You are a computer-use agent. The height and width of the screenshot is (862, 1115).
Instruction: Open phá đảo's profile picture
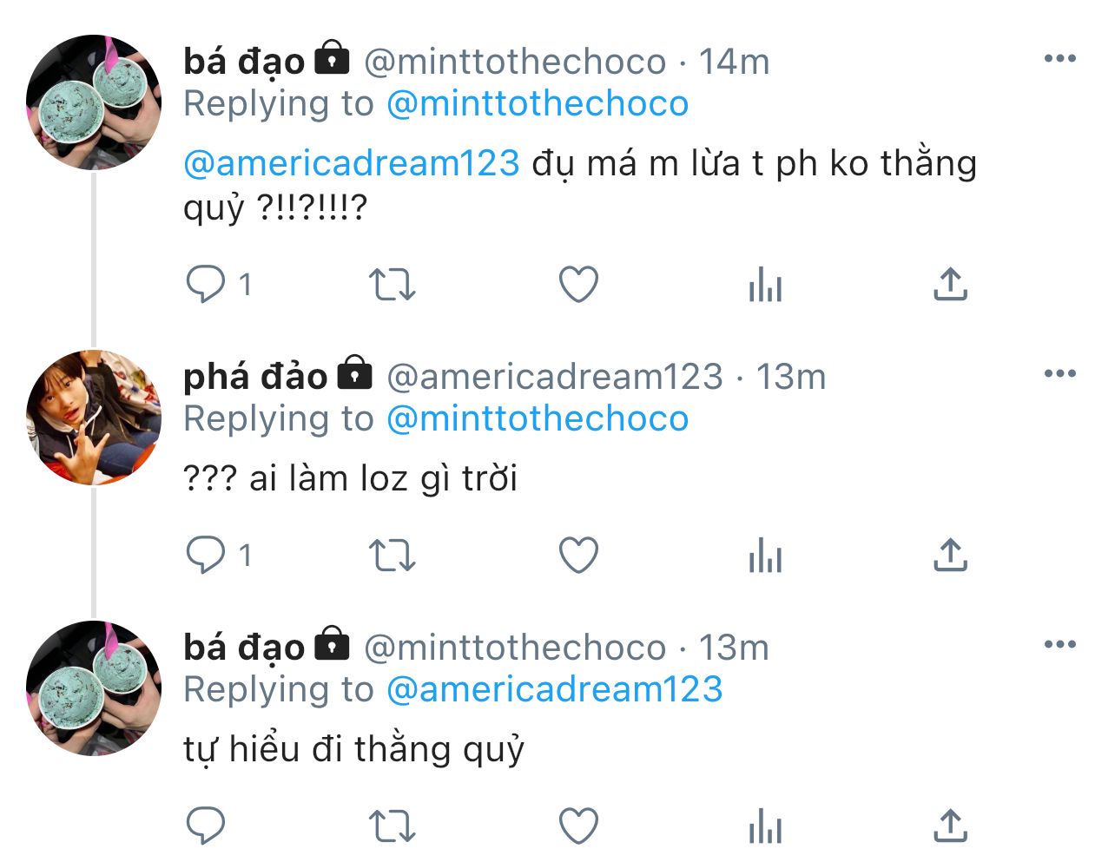[94, 418]
